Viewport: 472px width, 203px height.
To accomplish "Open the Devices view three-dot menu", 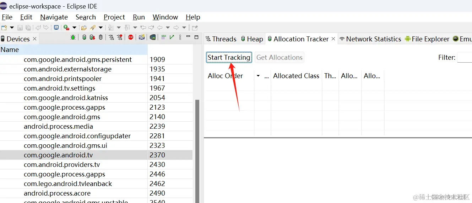I will coord(180,37).
